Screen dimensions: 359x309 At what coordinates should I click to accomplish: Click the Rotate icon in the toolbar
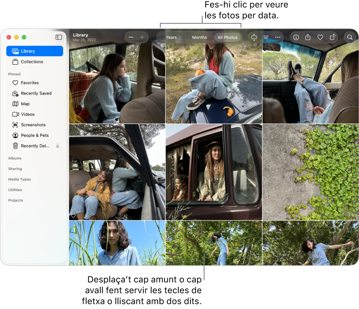point(332,37)
